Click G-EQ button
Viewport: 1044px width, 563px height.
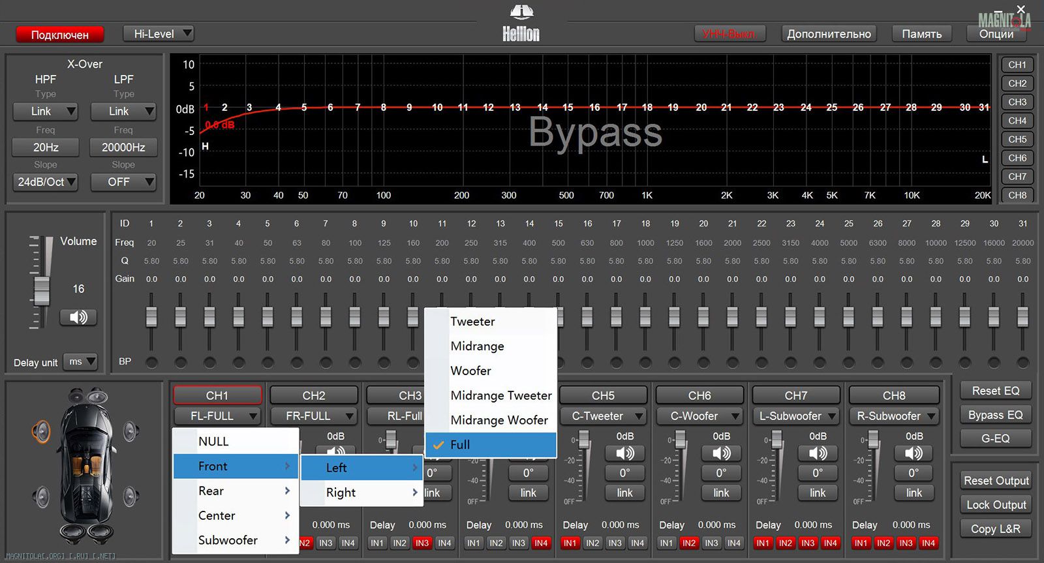tap(996, 438)
